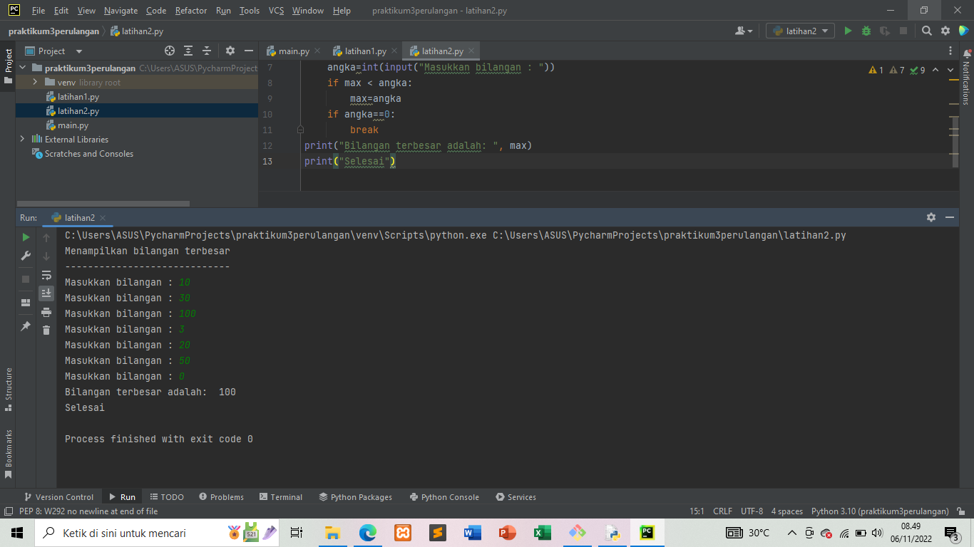Pin the Run tab using pin icon
Image resolution: width=974 pixels, height=547 pixels.
[26, 326]
